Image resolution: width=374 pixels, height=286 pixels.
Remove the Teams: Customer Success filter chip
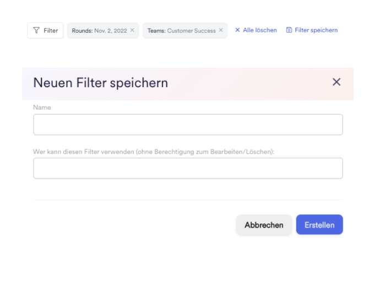(221, 30)
